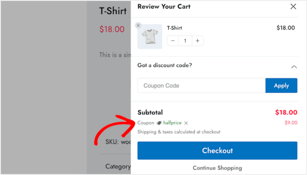Increase T-Shirt quantity with plus button
Image resolution: width=307 pixels, height=175 pixels.
(197, 41)
